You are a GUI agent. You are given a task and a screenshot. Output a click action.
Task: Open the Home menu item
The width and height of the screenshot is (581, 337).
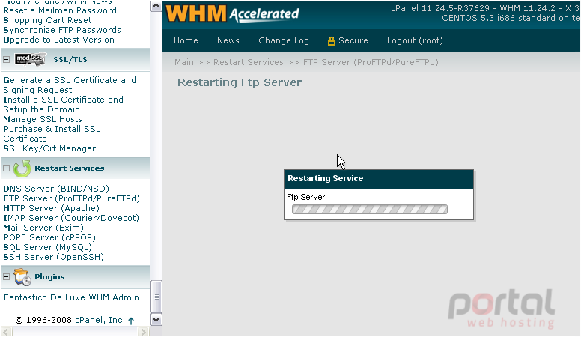186,40
